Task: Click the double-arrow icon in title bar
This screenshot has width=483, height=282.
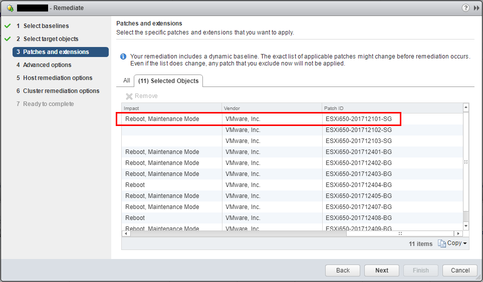Action: click(476, 8)
